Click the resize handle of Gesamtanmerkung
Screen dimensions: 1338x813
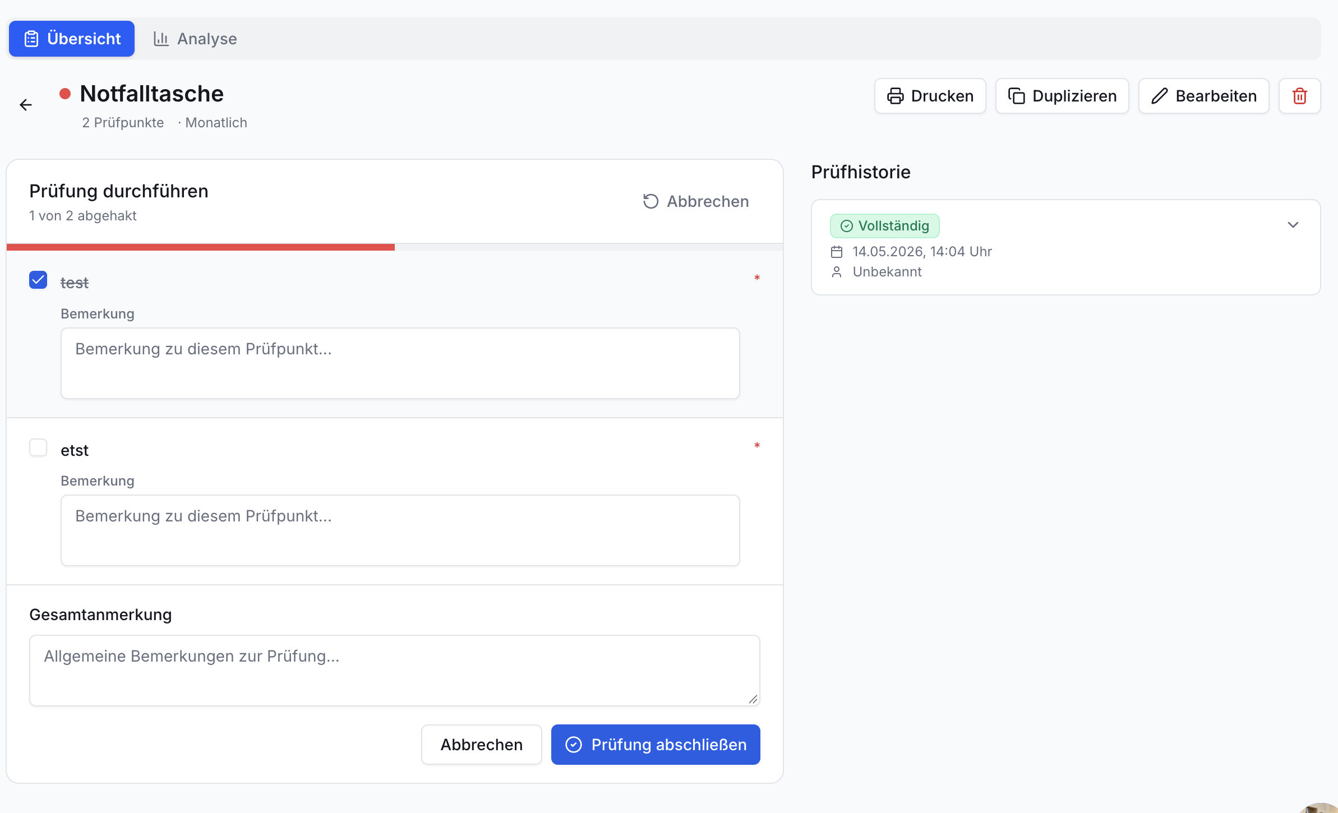[x=753, y=699]
